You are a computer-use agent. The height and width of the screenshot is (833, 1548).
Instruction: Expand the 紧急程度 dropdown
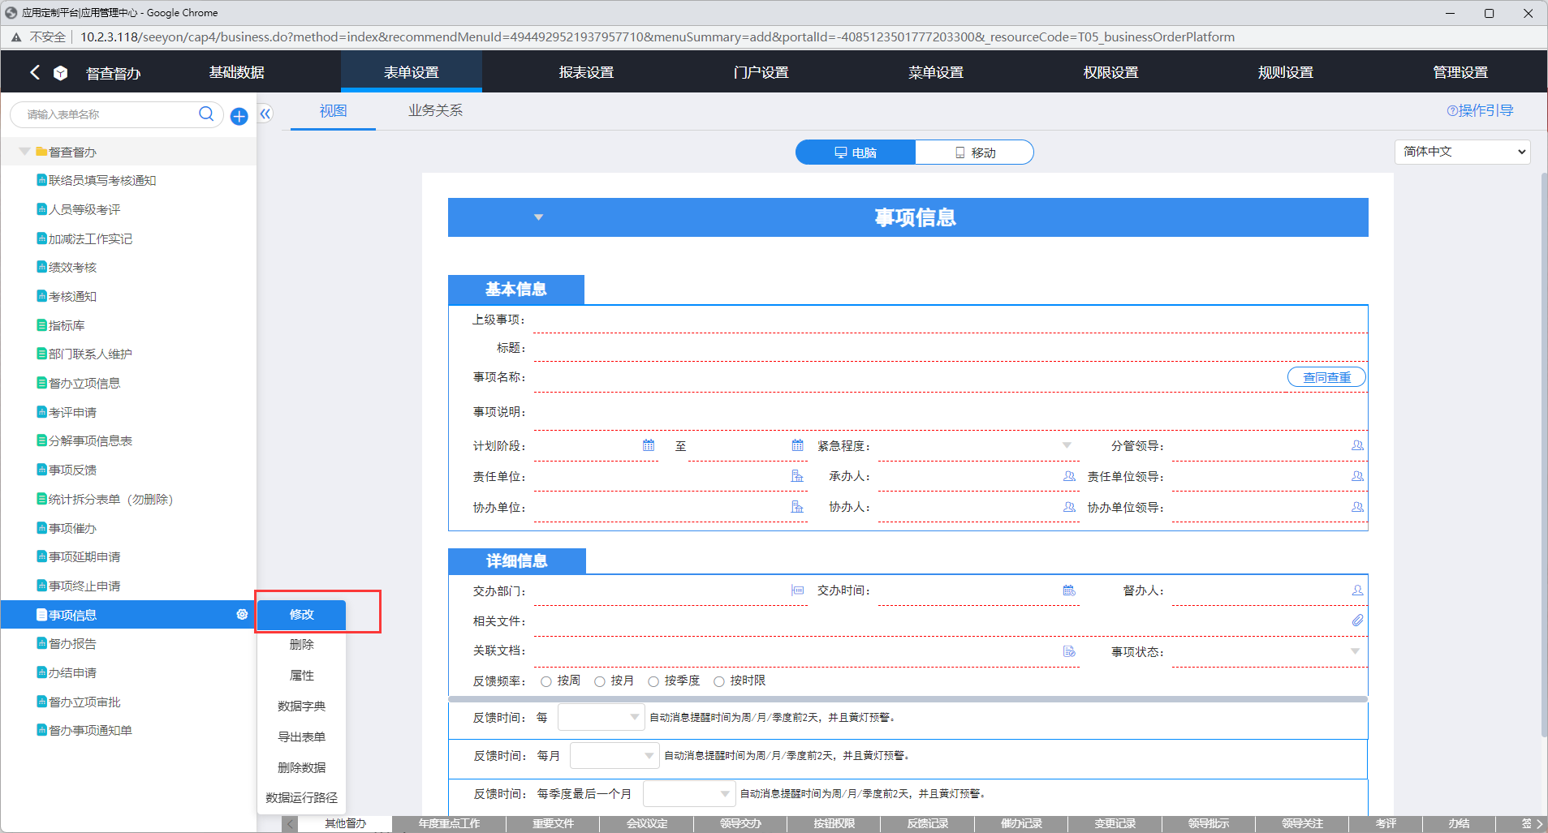tap(1067, 445)
